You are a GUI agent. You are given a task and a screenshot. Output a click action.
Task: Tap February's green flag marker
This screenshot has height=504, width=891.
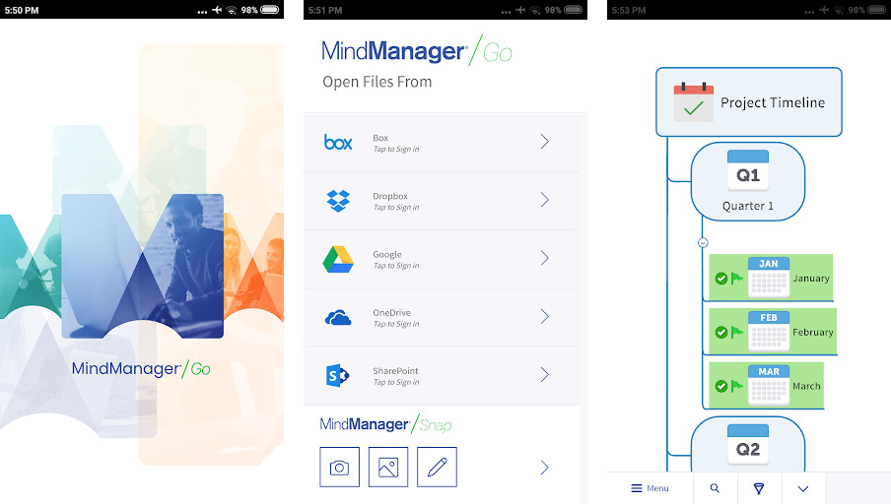pyautogui.click(x=737, y=332)
